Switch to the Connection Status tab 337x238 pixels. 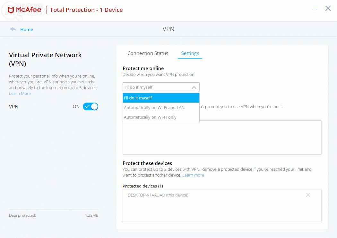[148, 53]
